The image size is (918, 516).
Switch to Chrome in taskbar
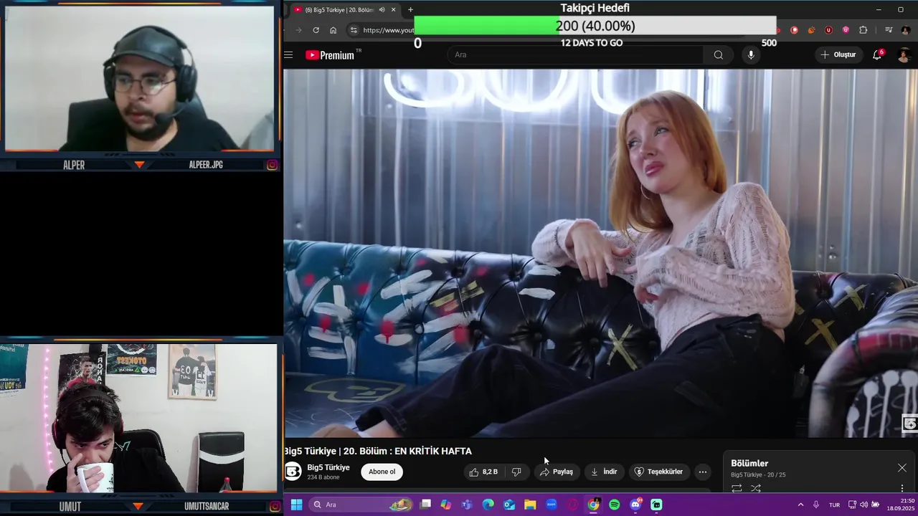click(x=593, y=505)
